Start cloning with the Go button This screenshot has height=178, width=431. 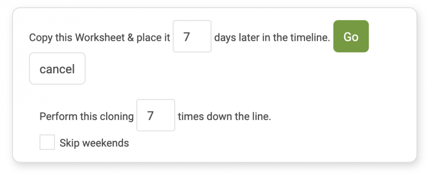(x=351, y=36)
